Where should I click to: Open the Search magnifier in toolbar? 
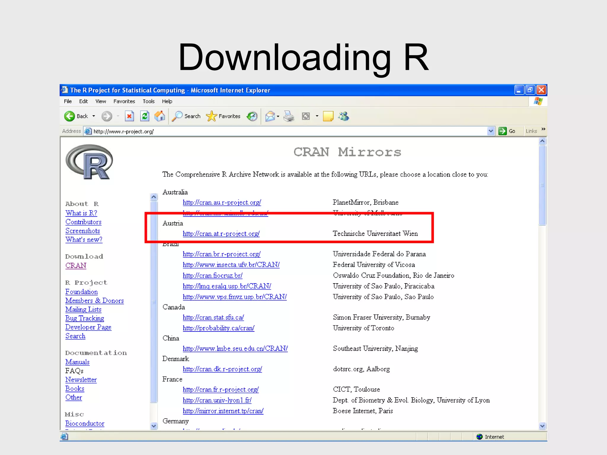pos(186,116)
